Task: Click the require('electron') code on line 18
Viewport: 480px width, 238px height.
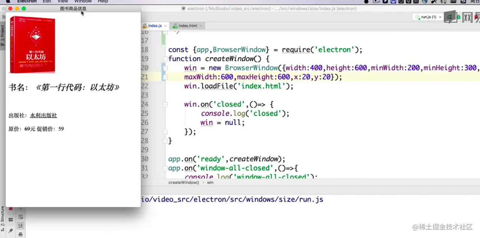Action: tap(321, 50)
